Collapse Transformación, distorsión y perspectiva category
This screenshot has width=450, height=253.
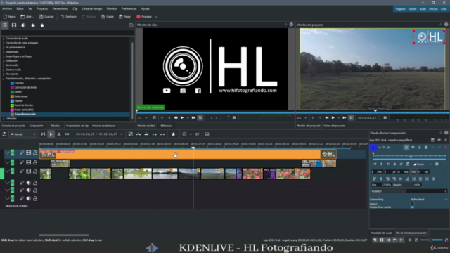point(4,79)
